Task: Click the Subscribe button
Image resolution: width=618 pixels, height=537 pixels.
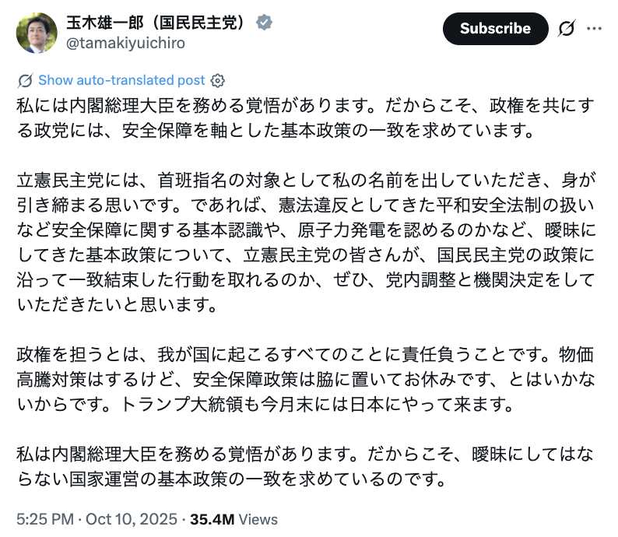Action: (495, 29)
